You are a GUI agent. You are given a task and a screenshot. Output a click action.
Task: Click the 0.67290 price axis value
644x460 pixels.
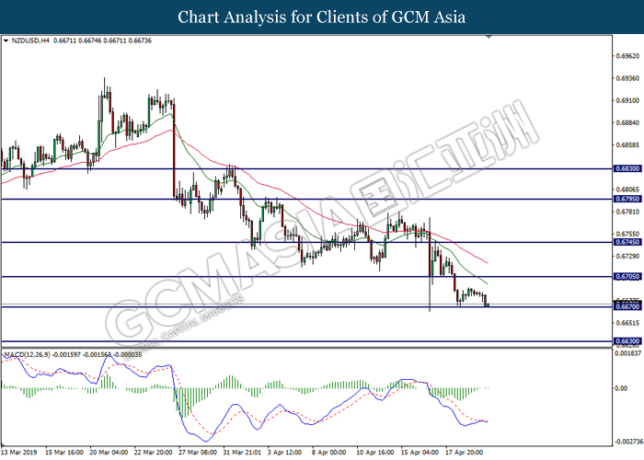tap(627, 257)
